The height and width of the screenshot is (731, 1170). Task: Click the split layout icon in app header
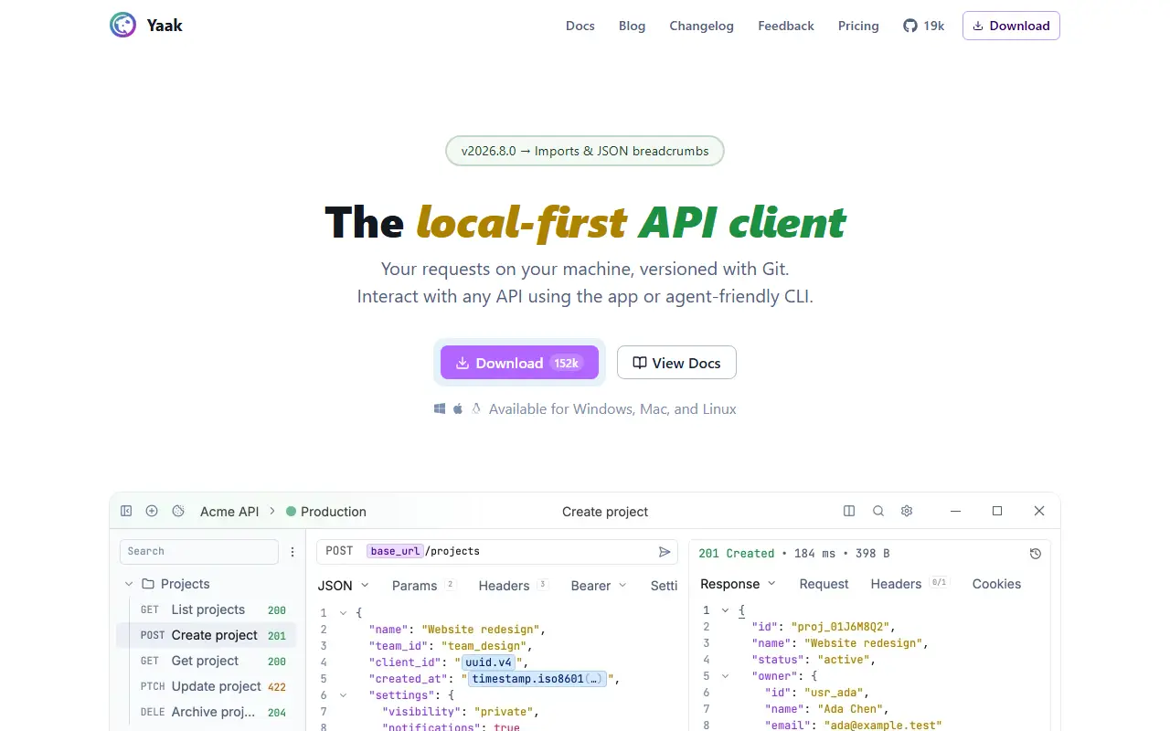point(849,512)
